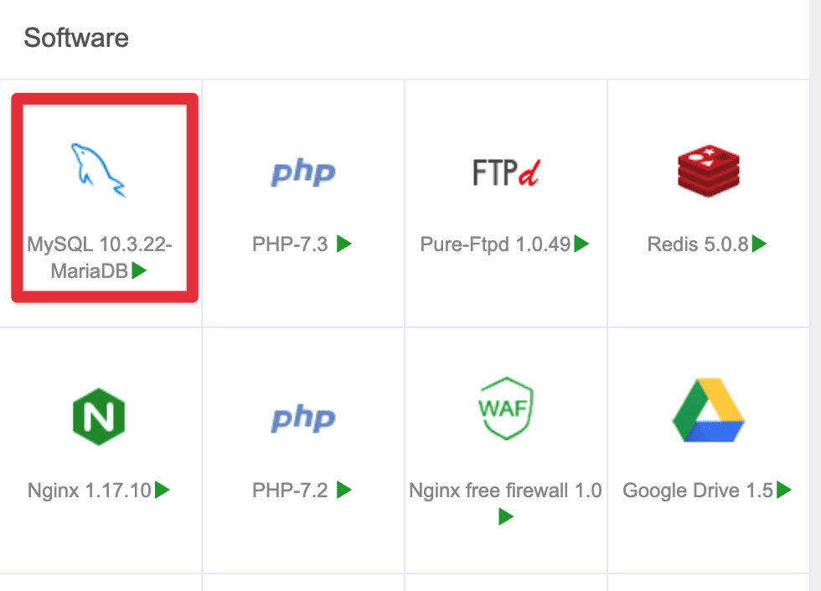Open the MySQL 10.3.22-MariaDB text link
The width and height of the screenshot is (821, 591).
(99, 256)
